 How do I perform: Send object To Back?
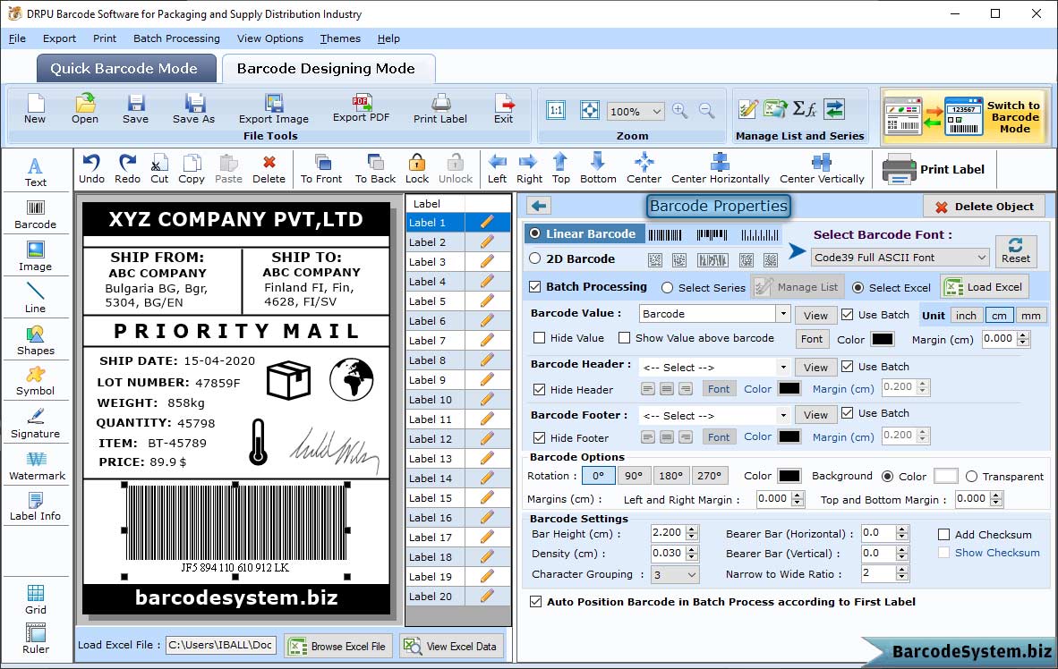coord(375,169)
